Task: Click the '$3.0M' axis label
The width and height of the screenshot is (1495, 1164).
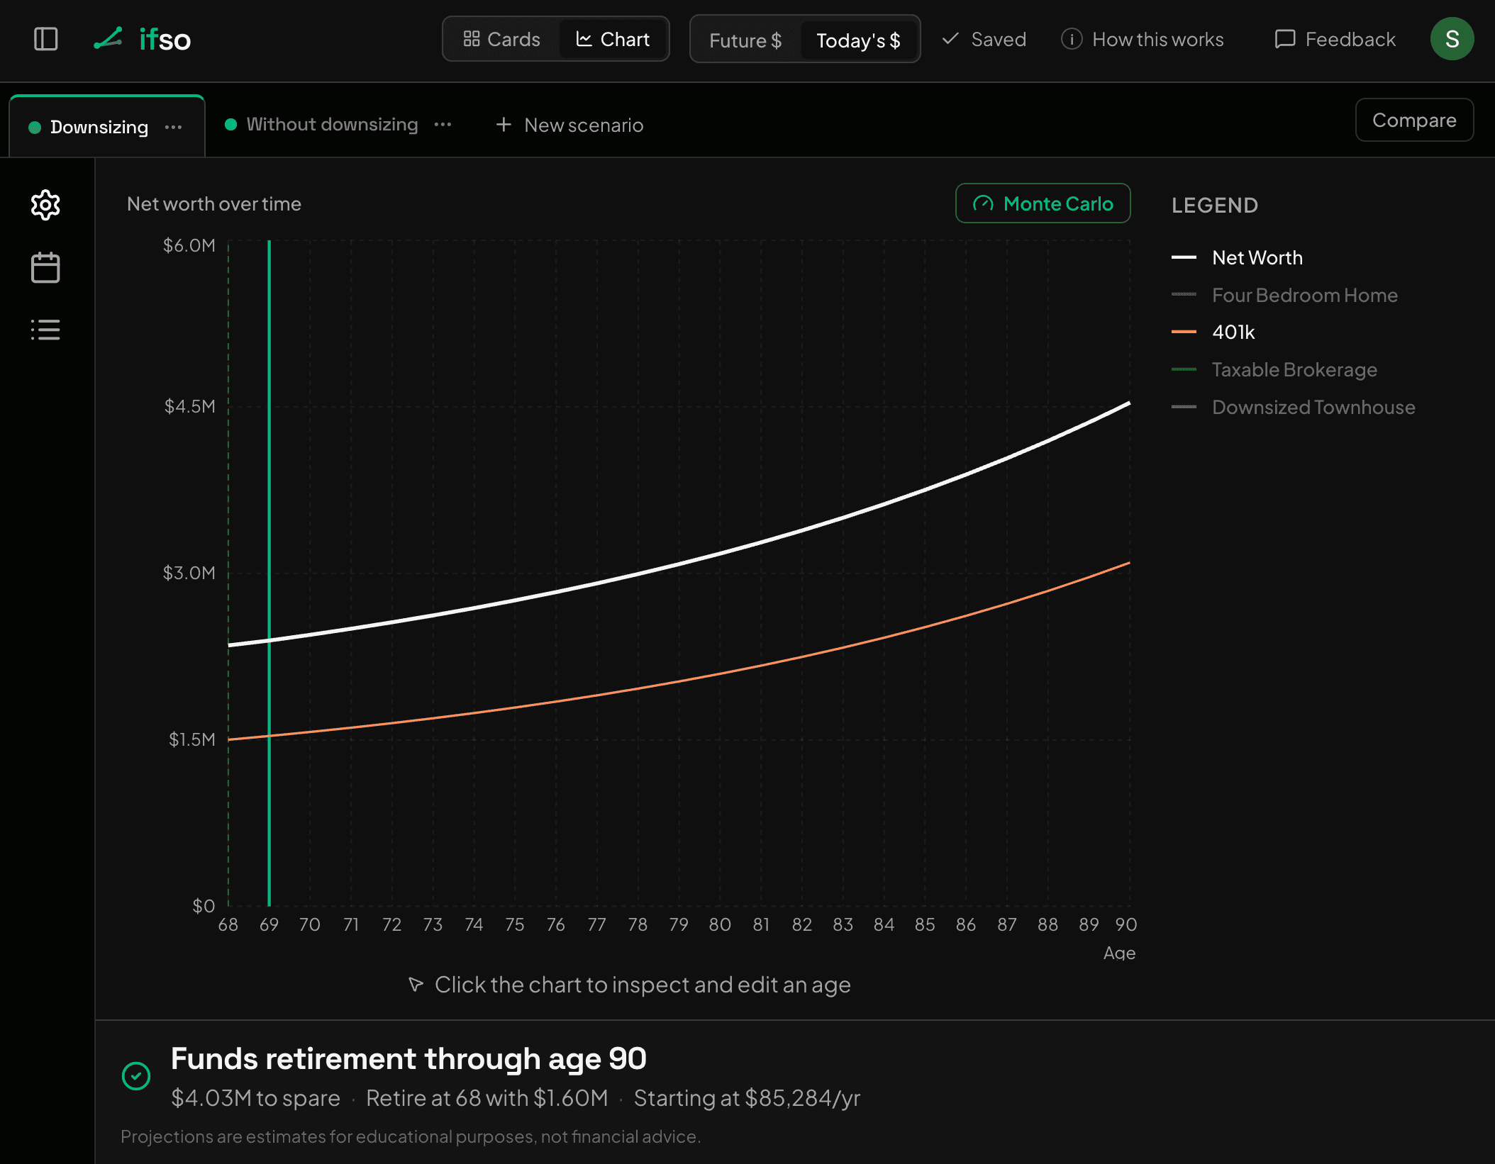Action: pyautogui.click(x=189, y=573)
